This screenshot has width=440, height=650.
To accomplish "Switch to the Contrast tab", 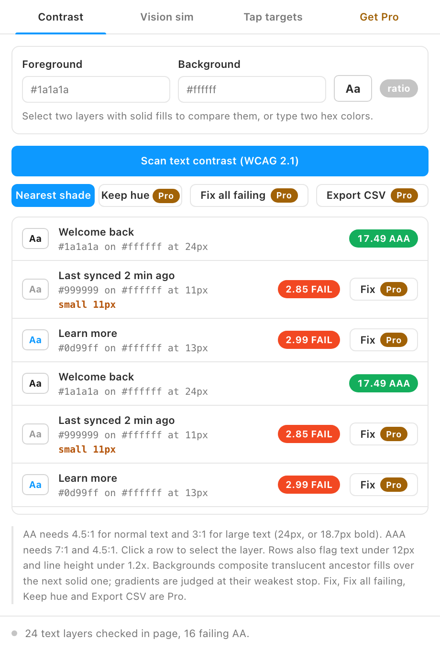I will tap(61, 17).
